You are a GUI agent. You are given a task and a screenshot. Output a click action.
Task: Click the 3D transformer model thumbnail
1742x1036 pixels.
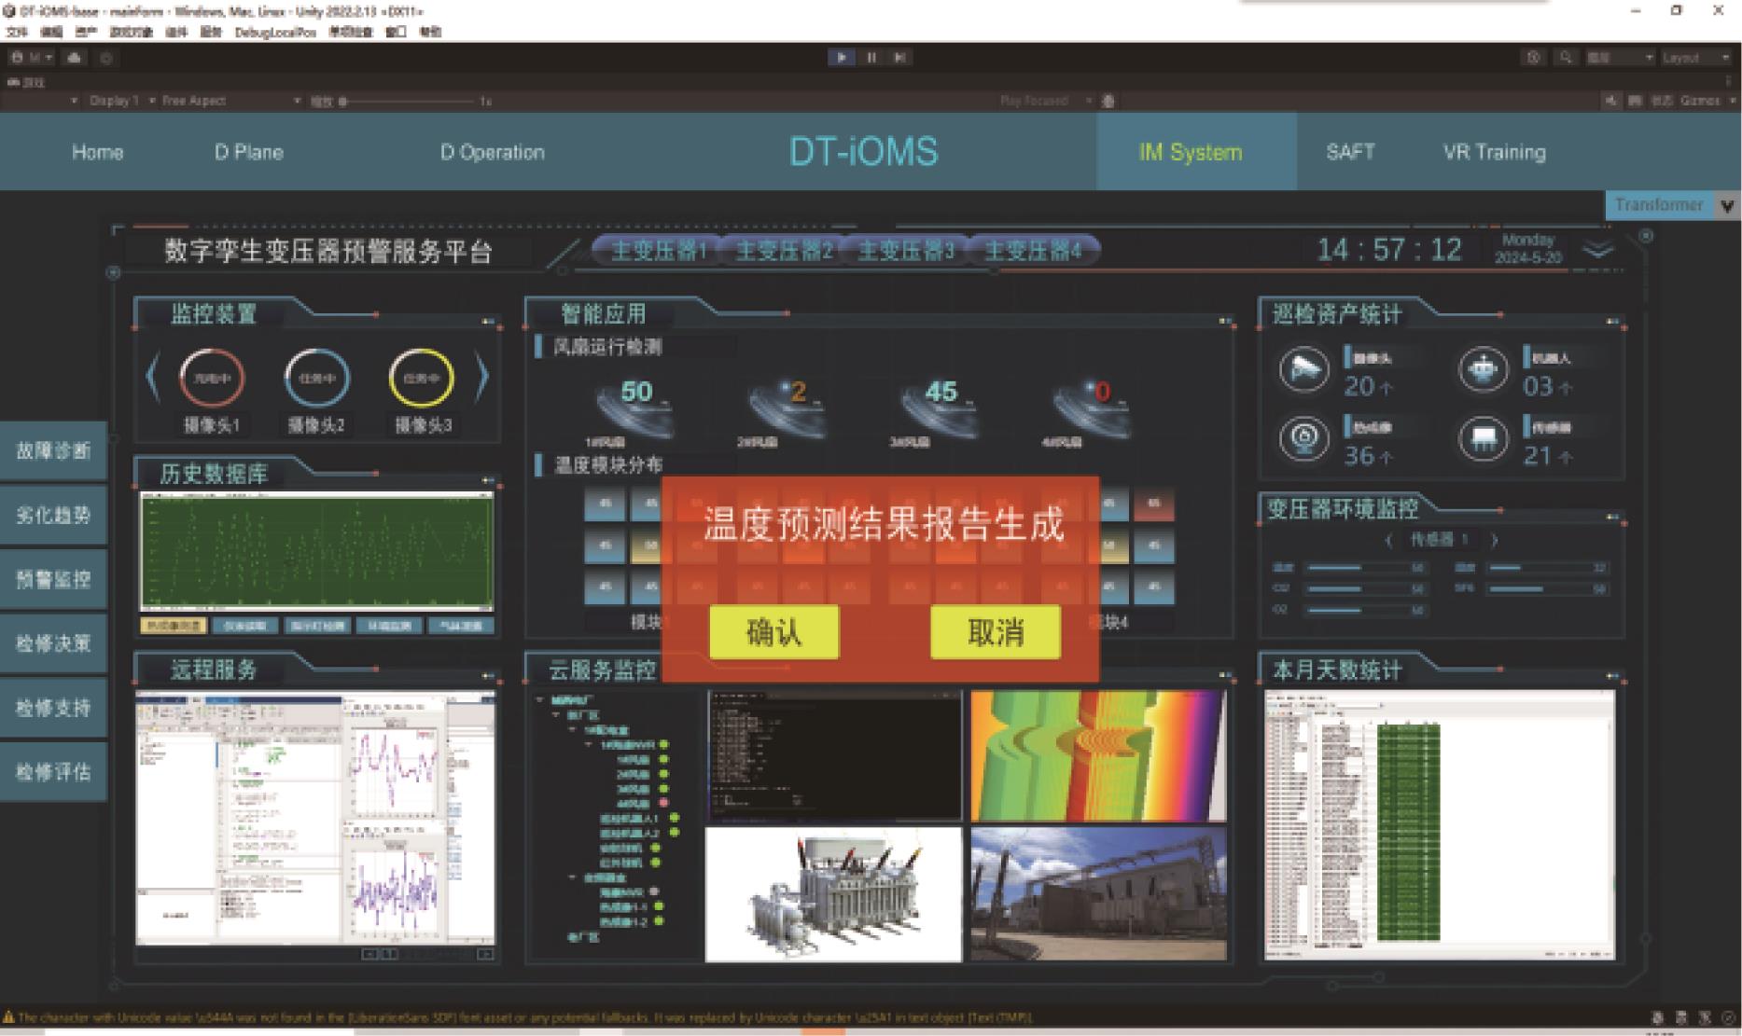(833, 894)
